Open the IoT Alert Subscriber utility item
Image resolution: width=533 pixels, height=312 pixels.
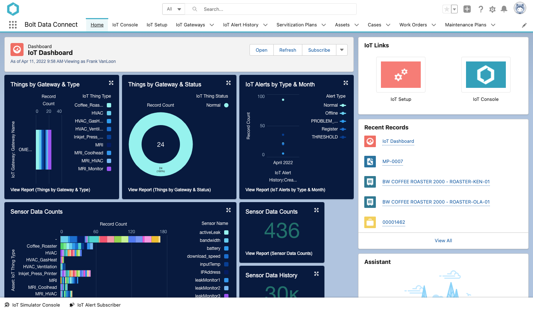pos(95,305)
